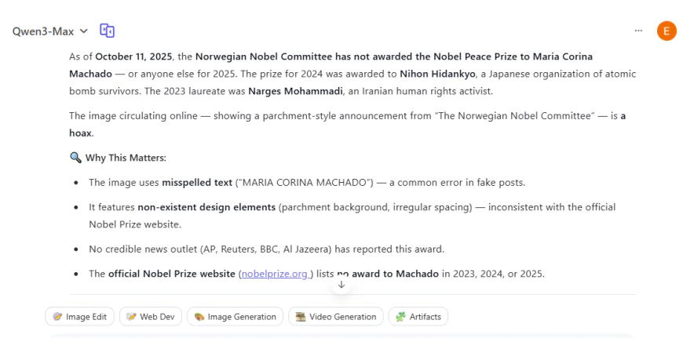Click the magnifying glass emoji heading icon
683x353 pixels.
(x=75, y=158)
